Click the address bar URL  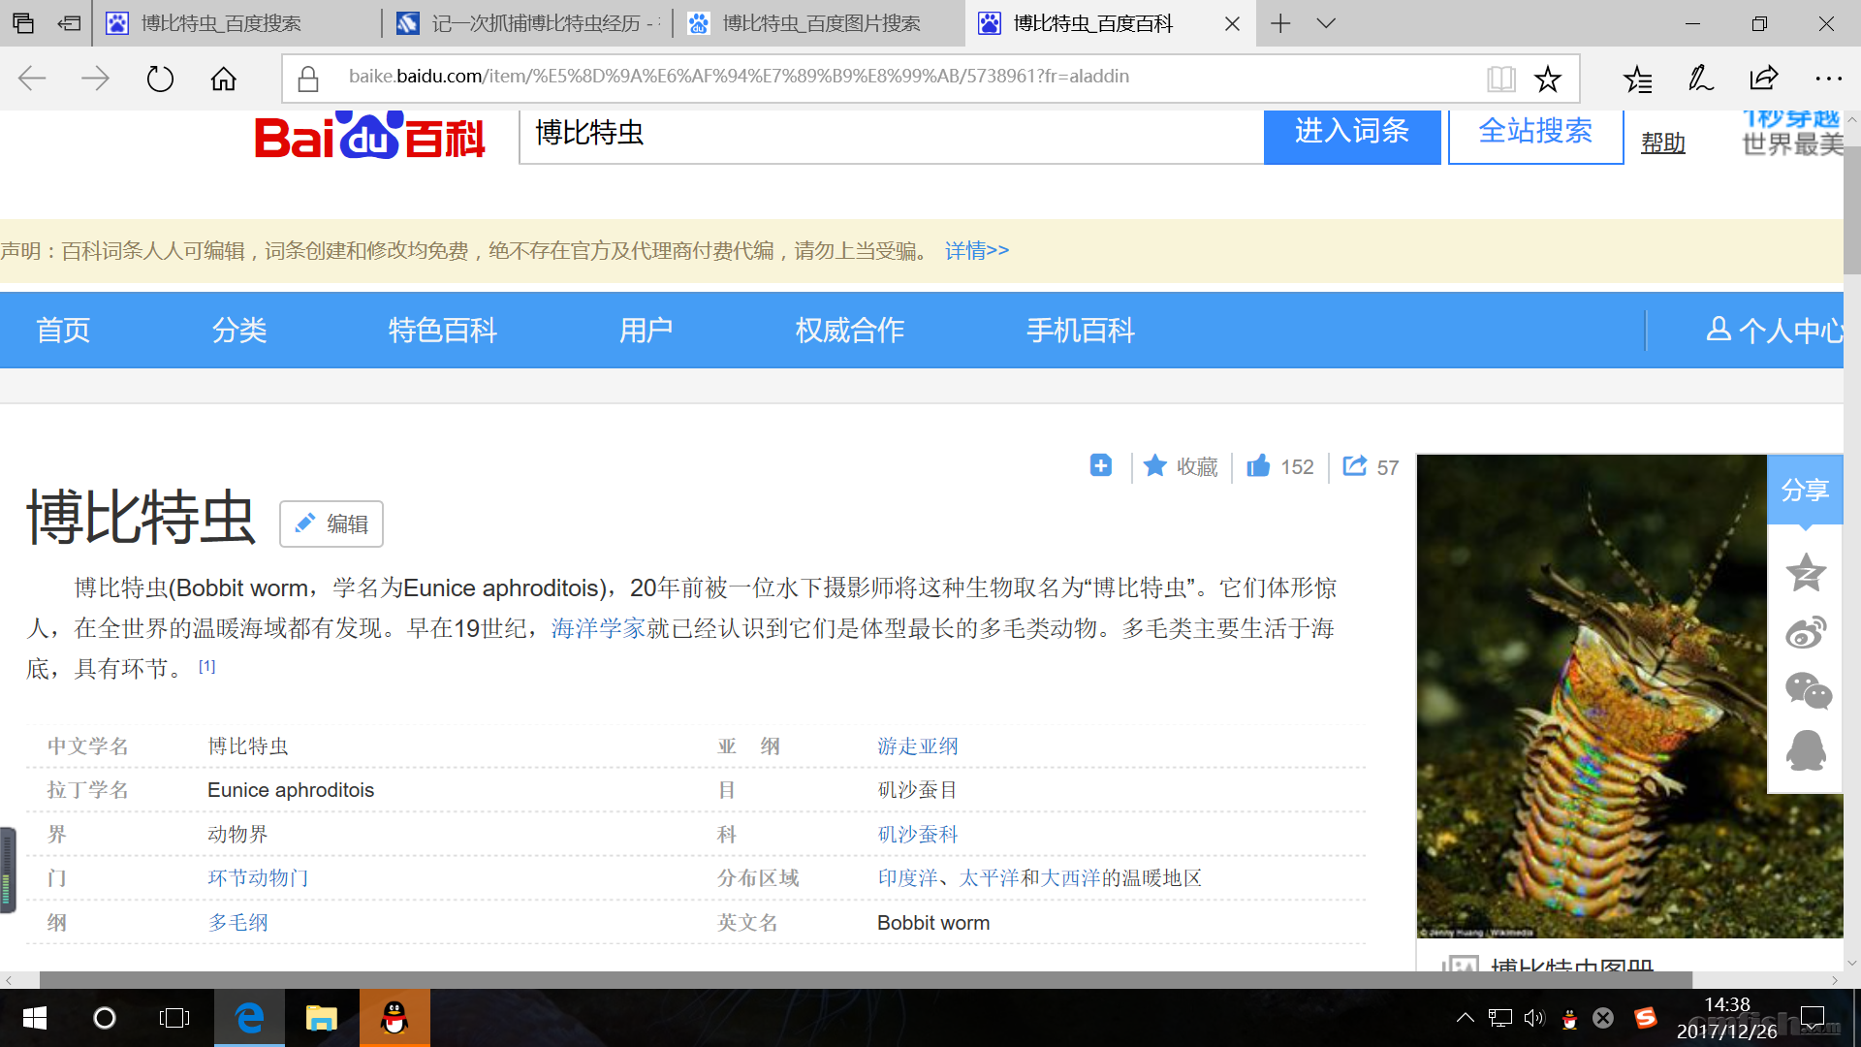coord(739,77)
